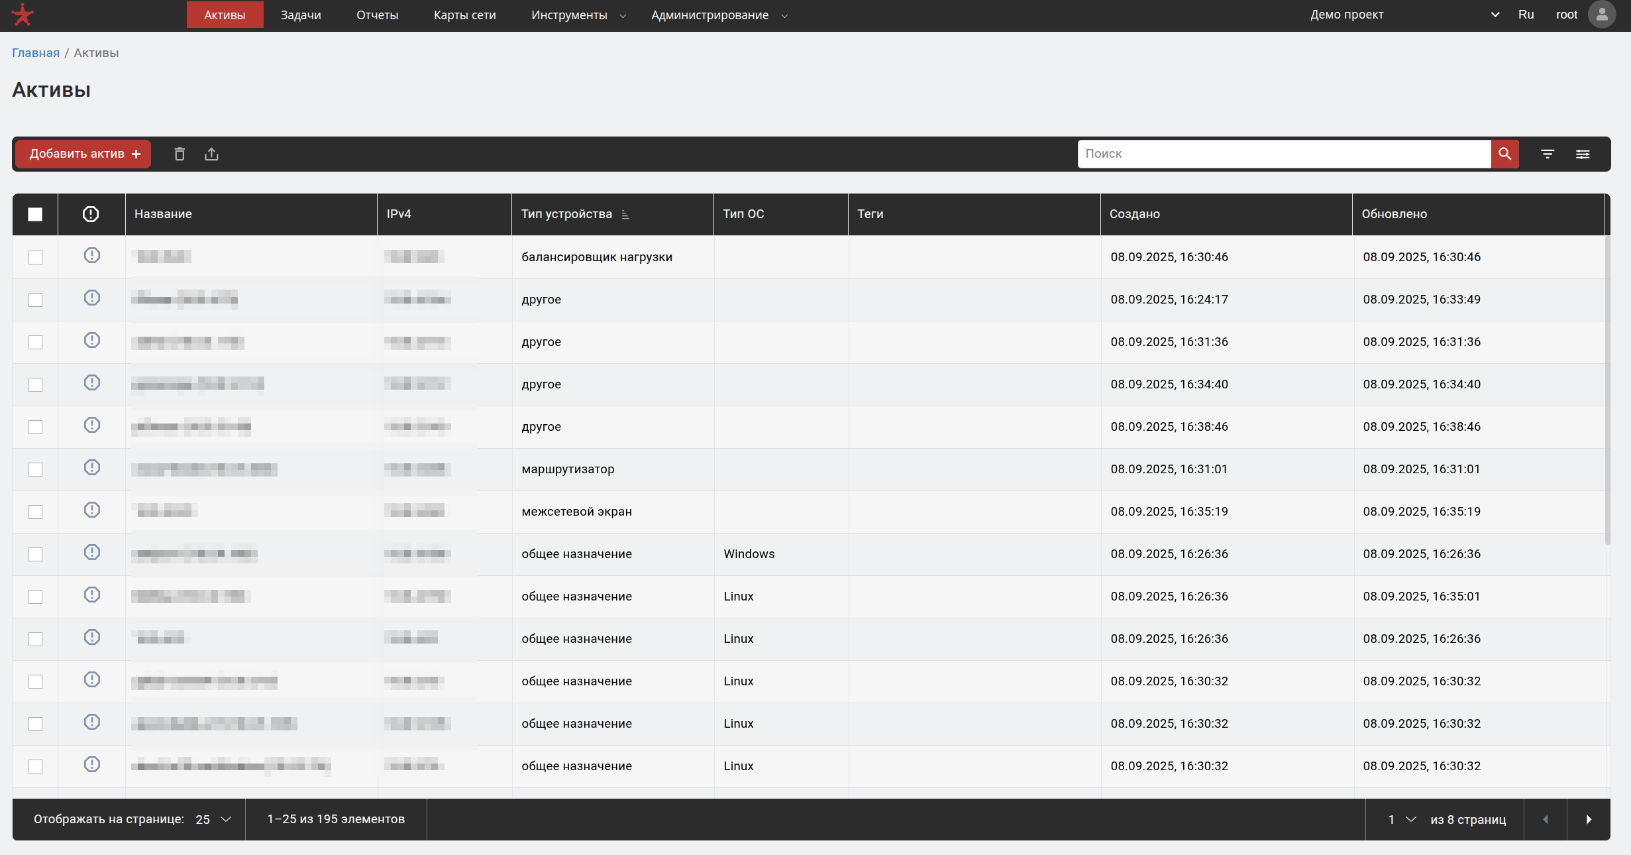
Task: Check the балансировщик нагрузки row checkbox
Action: pyautogui.click(x=35, y=257)
